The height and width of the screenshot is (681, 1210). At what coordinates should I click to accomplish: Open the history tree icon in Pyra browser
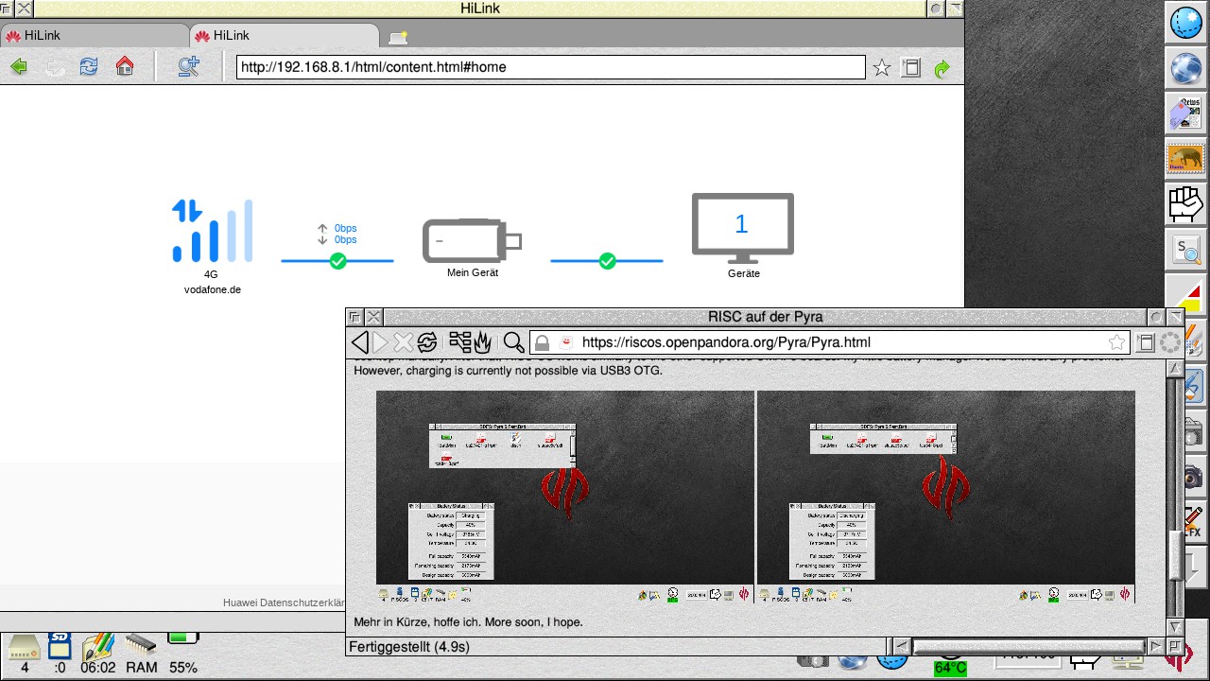tap(460, 342)
